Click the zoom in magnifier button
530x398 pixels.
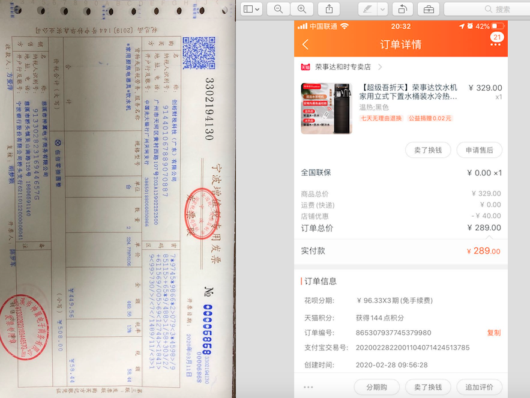tap(302, 9)
